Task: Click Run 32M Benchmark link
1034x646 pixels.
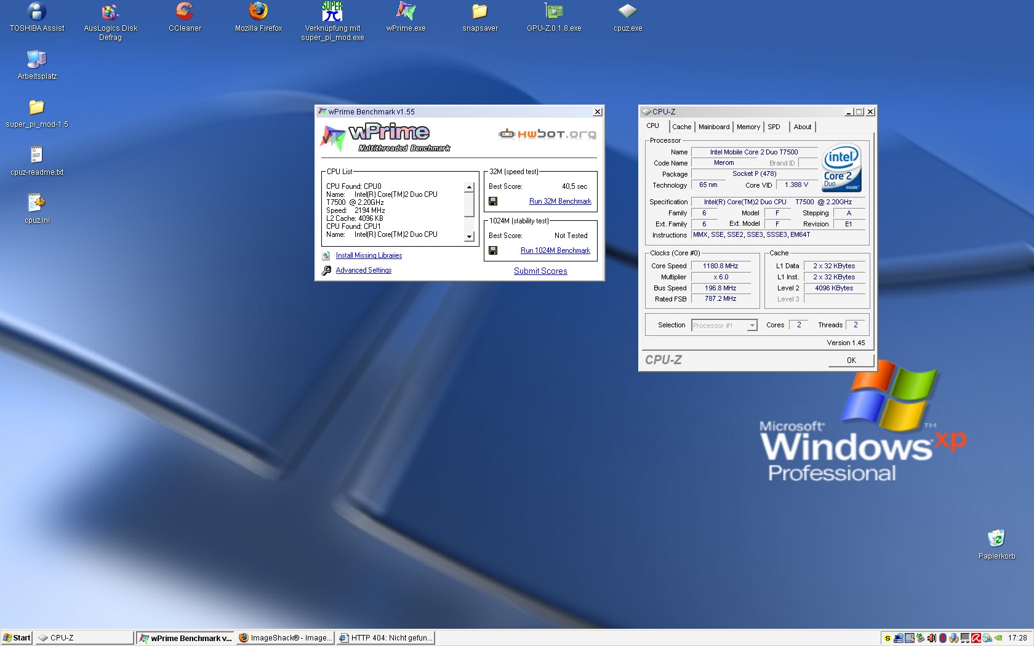Action: pos(560,201)
